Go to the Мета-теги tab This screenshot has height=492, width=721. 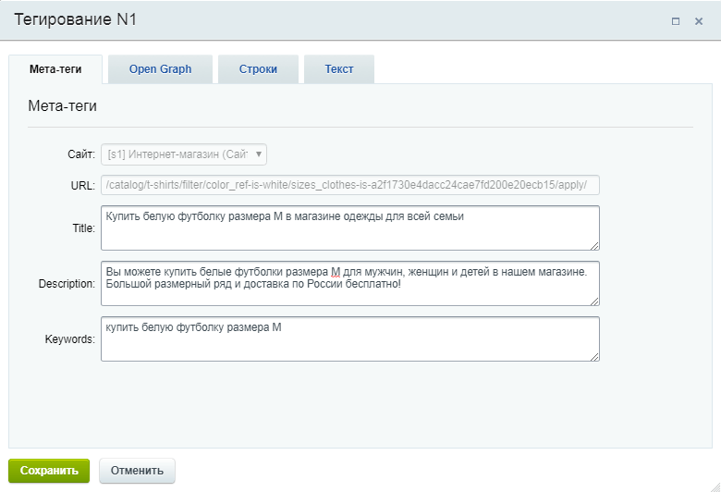click(55, 69)
